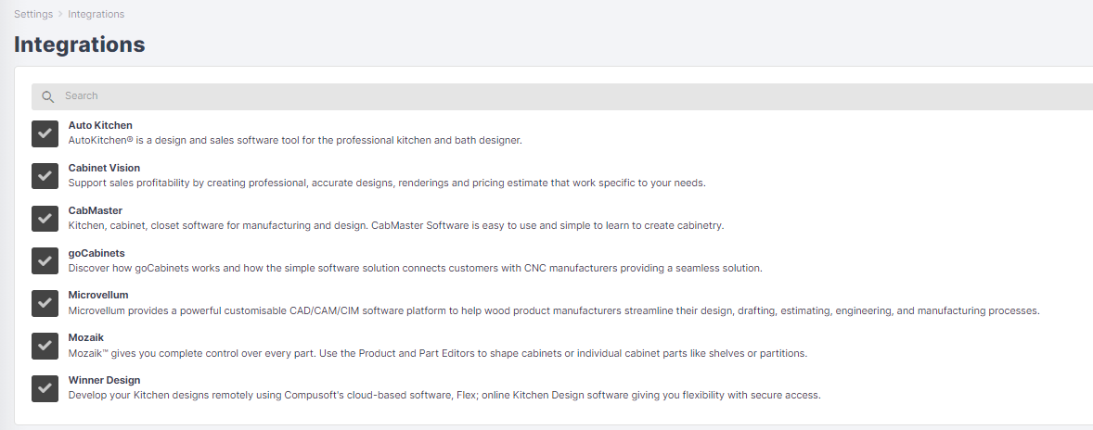This screenshot has height=430, width=1093.
Task: Click the search magnifier icon
Action: point(47,96)
